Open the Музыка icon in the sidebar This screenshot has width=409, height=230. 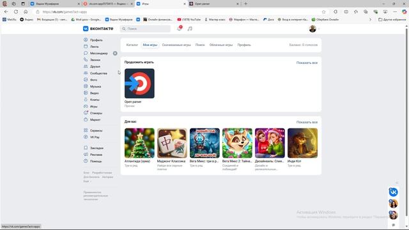tap(86, 86)
